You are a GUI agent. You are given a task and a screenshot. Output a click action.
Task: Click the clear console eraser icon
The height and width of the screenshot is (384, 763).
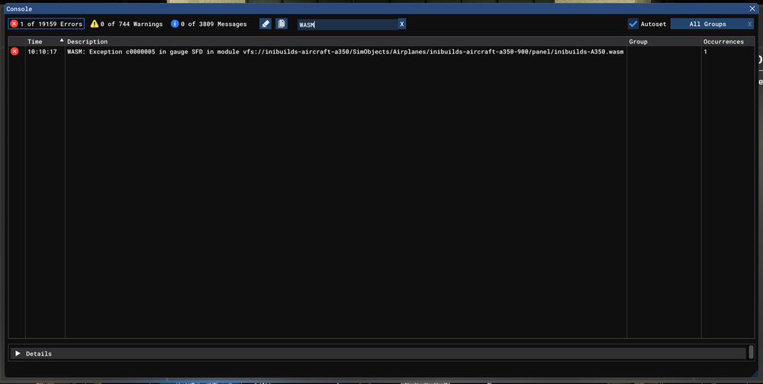point(266,24)
